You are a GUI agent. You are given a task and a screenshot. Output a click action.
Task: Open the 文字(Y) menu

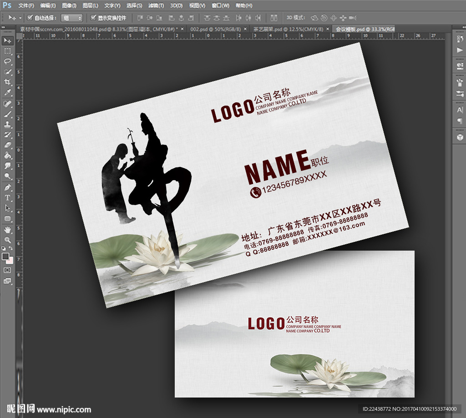point(112,5)
